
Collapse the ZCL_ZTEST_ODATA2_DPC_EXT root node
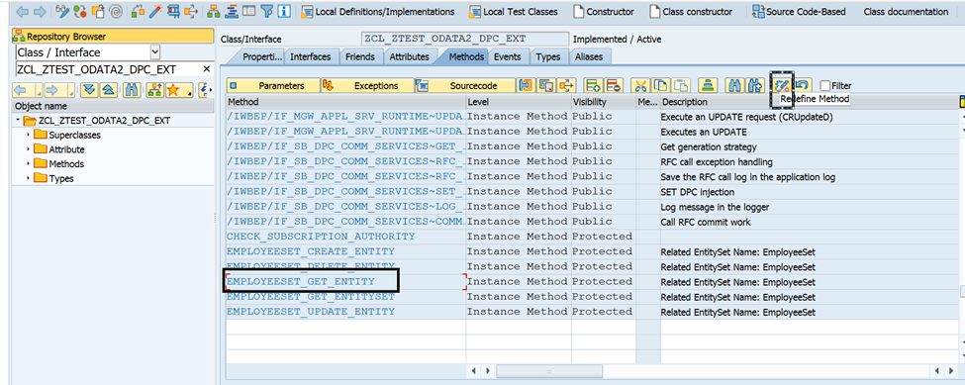click(19, 120)
